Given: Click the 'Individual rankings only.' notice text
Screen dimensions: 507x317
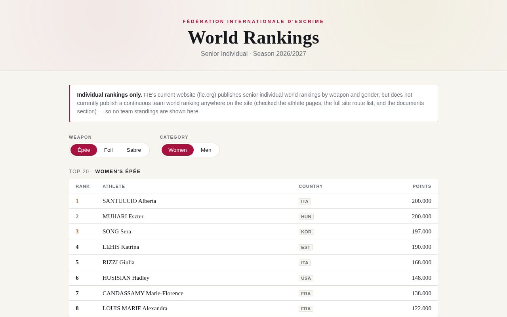Looking at the screenshot, I should [x=109, y=95].
